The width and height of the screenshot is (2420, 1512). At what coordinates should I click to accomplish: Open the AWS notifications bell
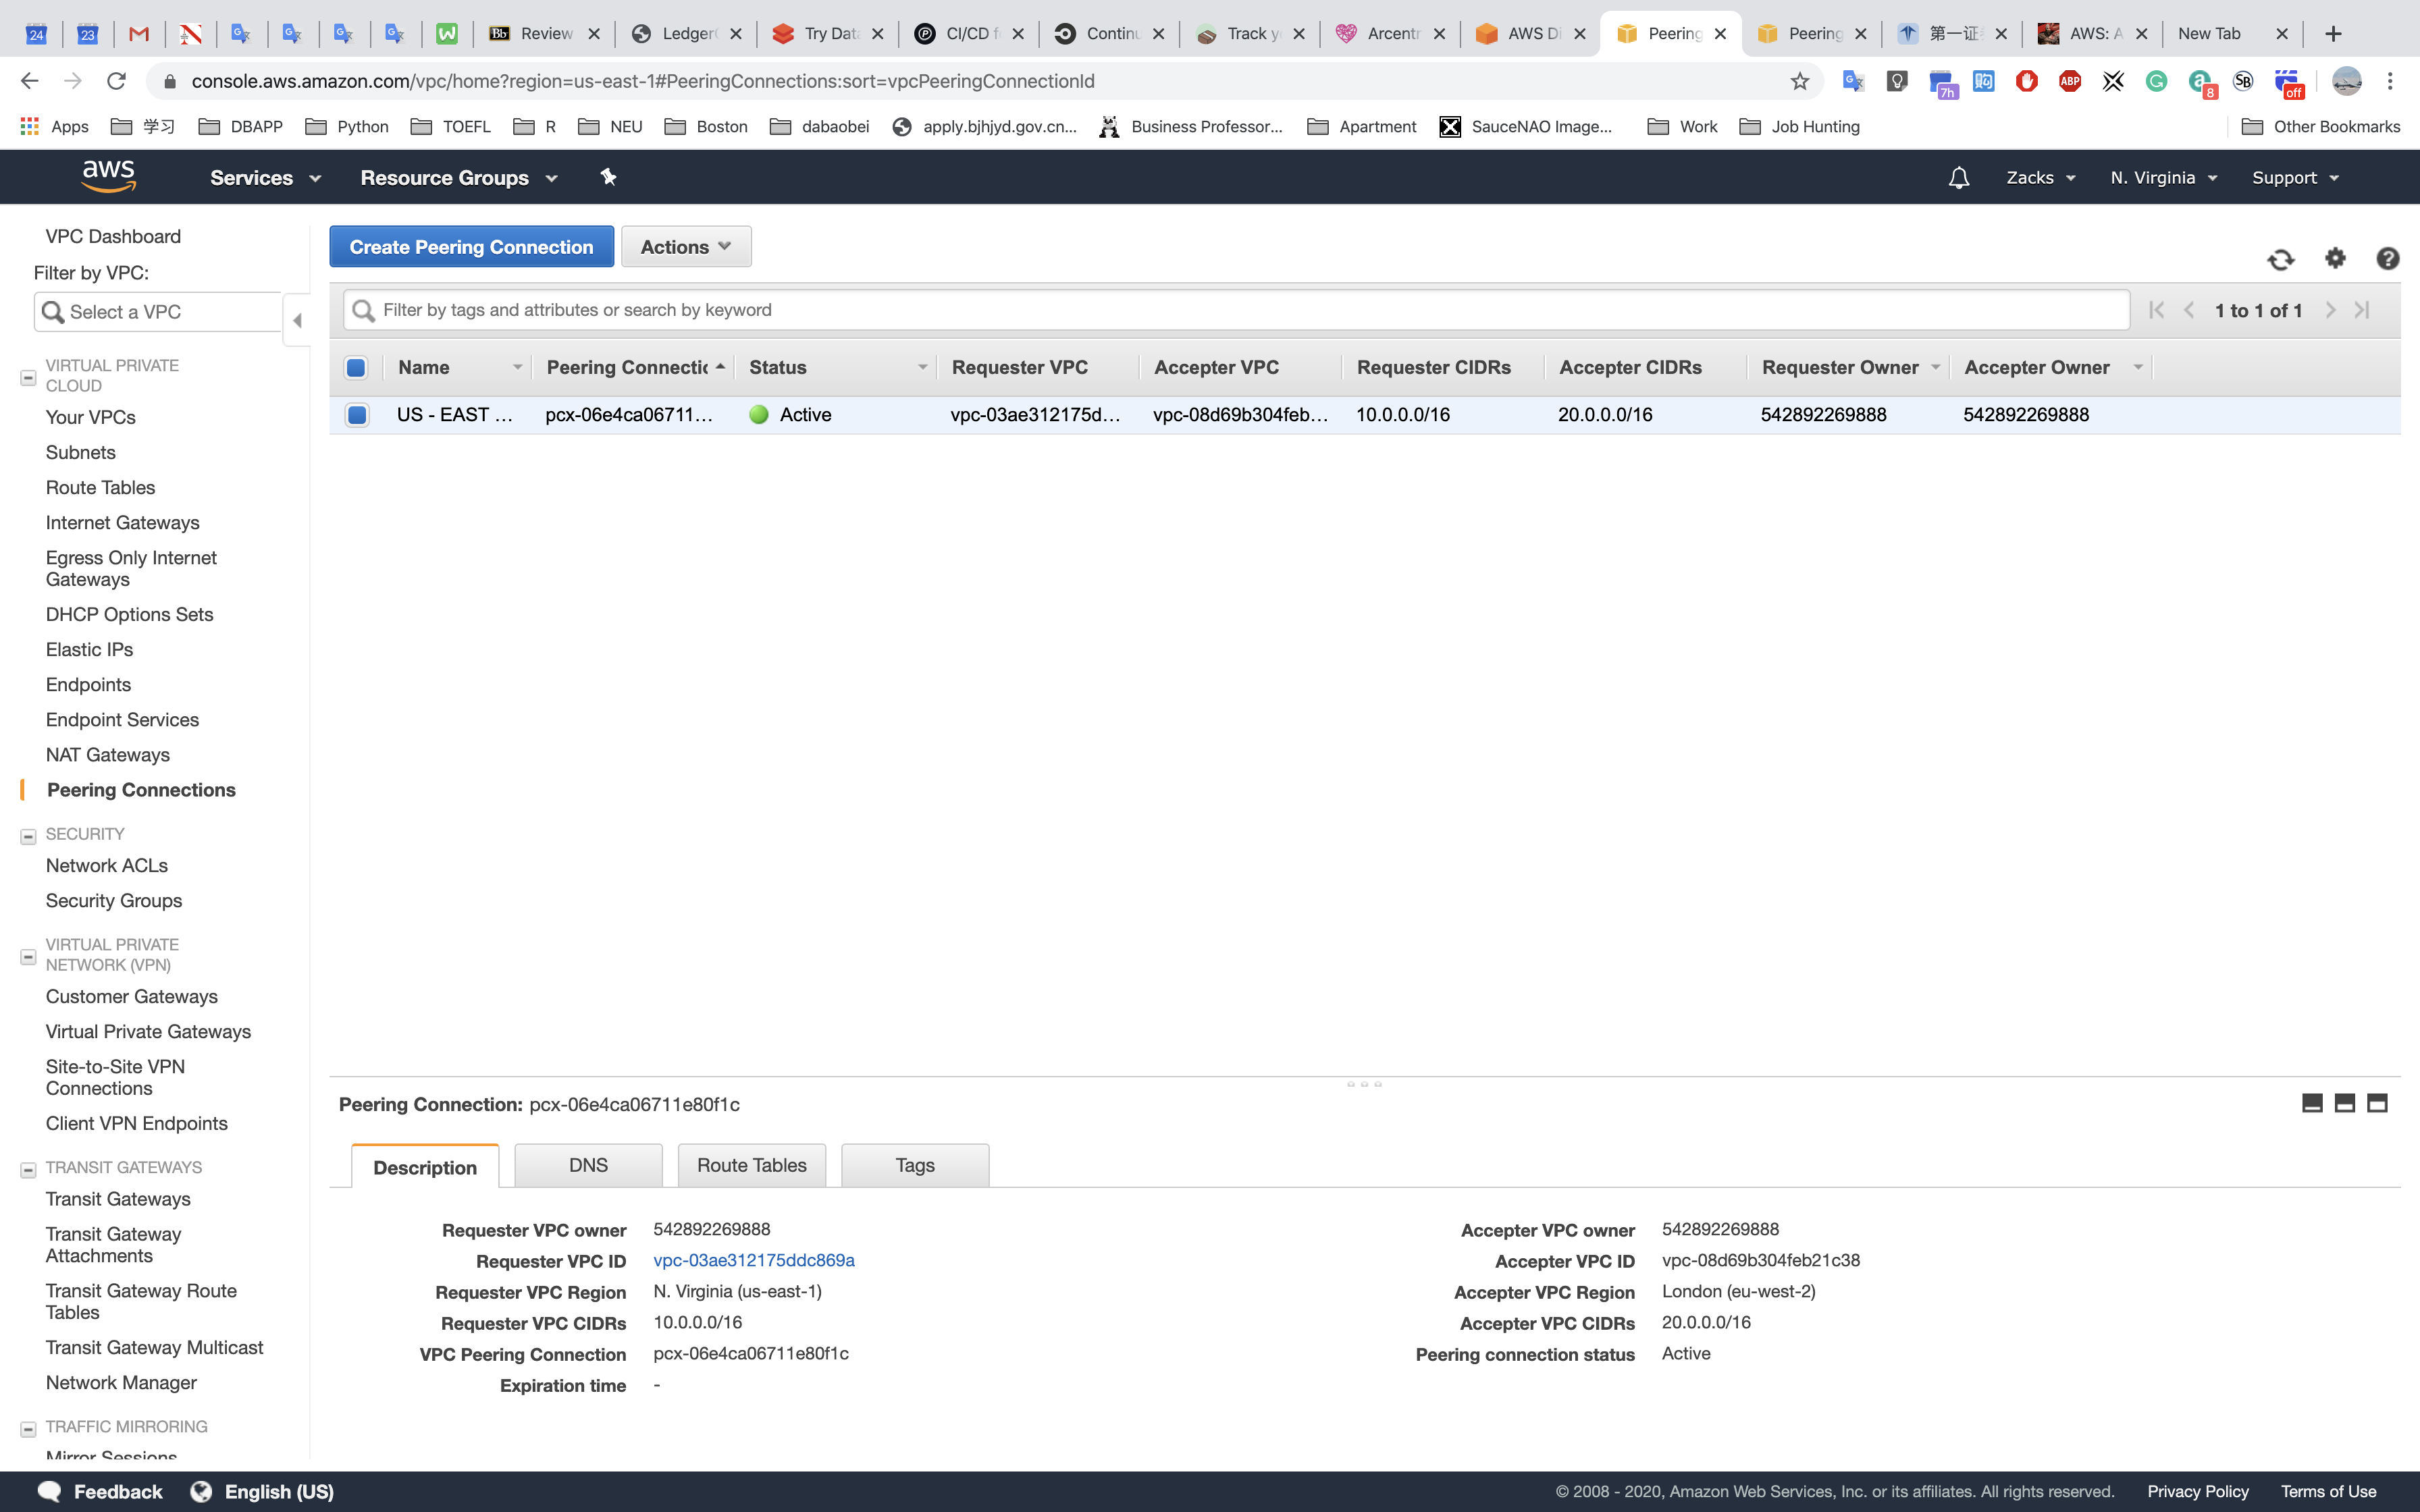(x=1958, y=178)
